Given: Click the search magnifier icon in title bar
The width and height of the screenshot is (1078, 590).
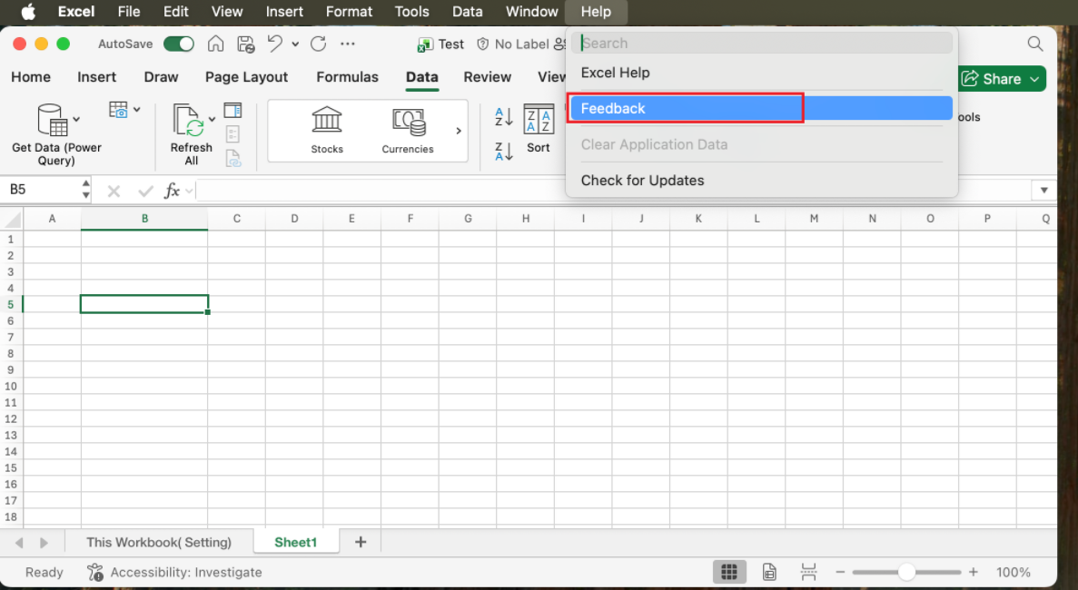Looking at the screenshot, I should (x=1035, y=44).
